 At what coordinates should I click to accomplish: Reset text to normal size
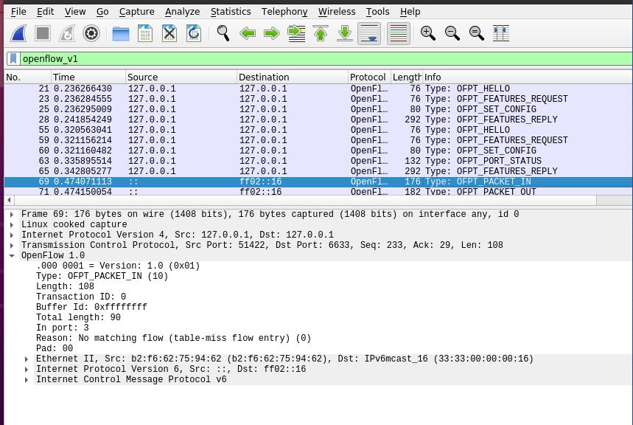[x=476, y=33]
